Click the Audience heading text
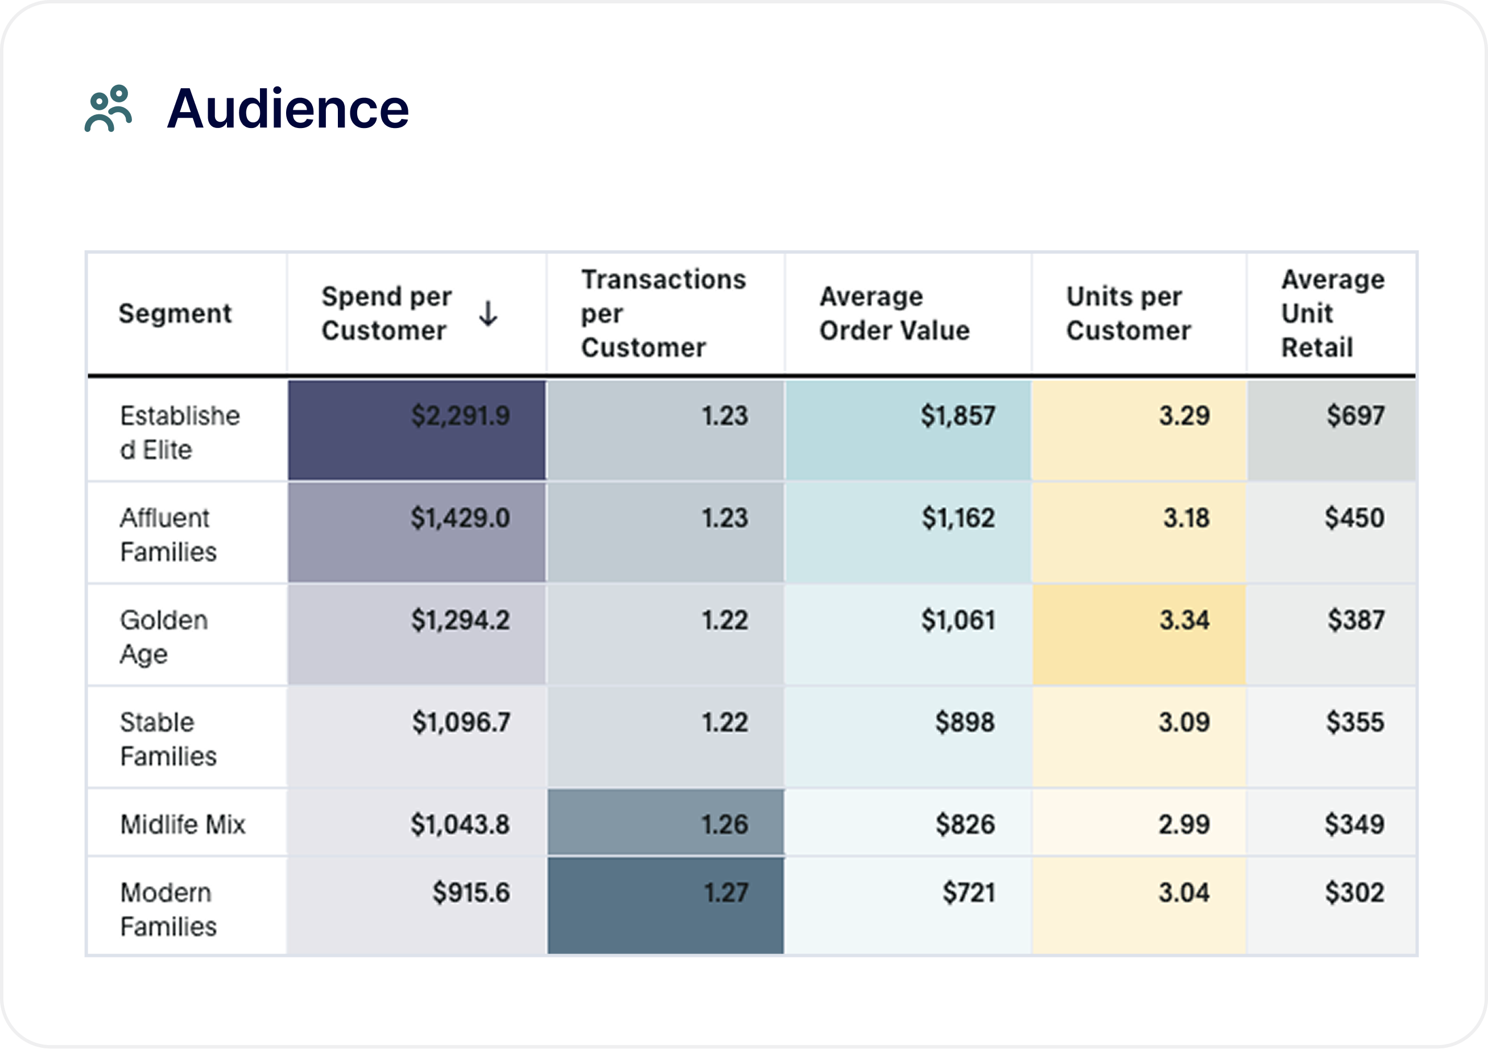Image resolution: width=1488 pixels, height=1049 pixels. (288, 108)
